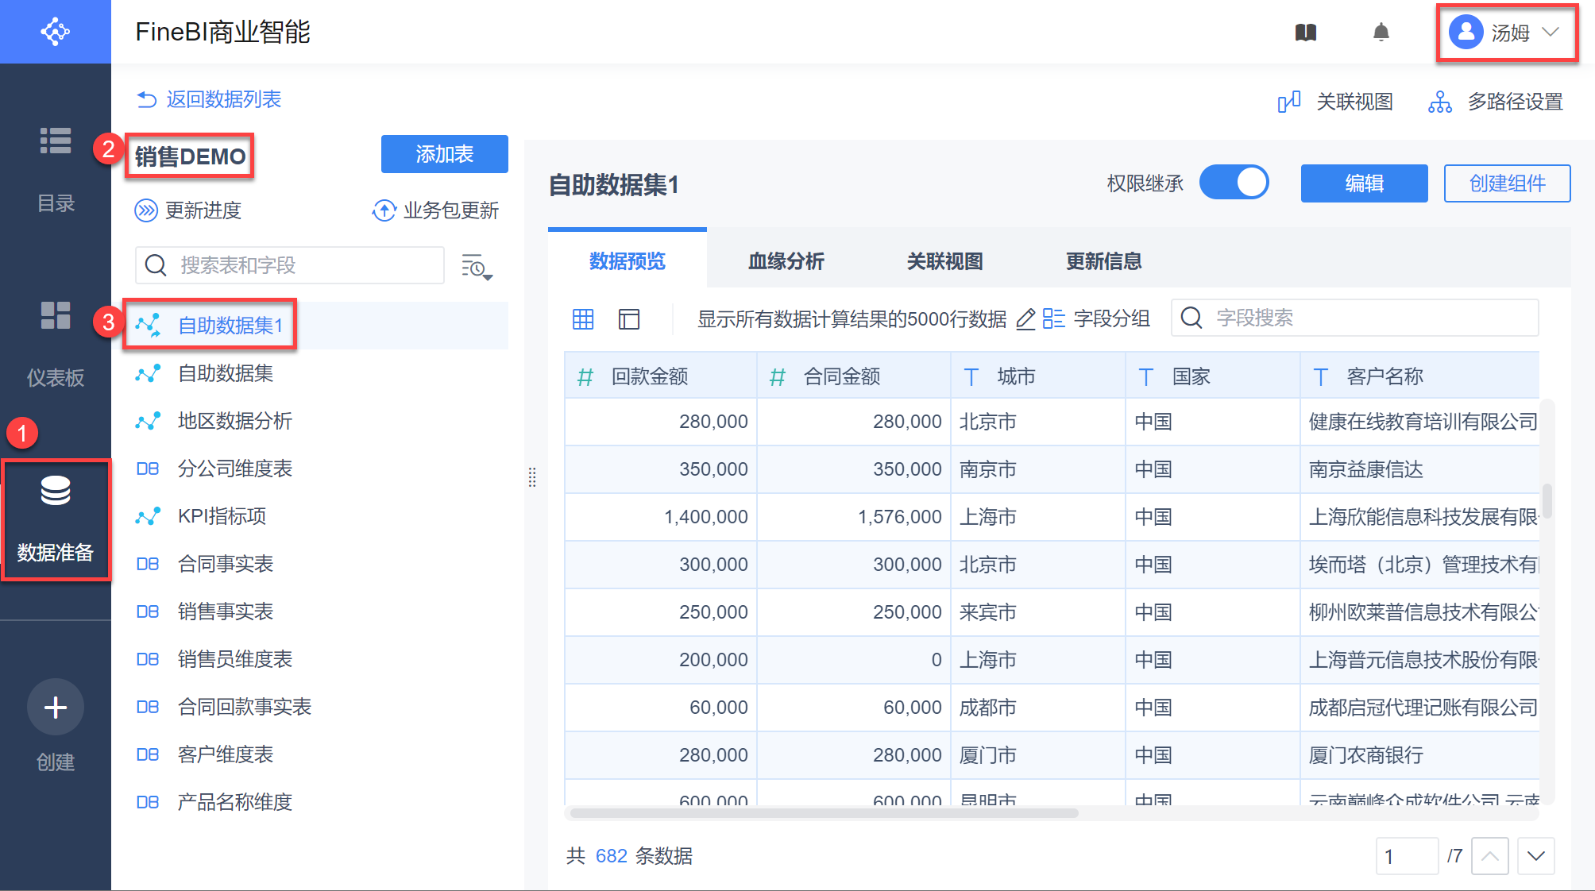The height and width of the screenshot is (891, 1595).
Task: Click the FineBI logo icon
Action: click(x=55, y=32)
